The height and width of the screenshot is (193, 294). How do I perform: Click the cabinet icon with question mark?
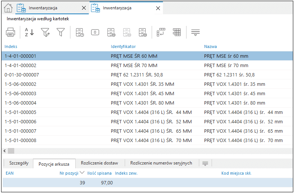[79, 33]
